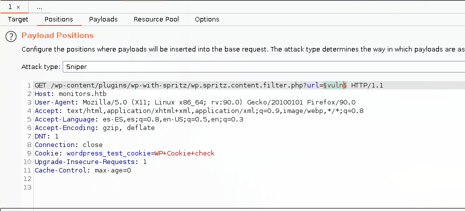
Task: Close Intruder tab number 1
Action: [19, 7]
